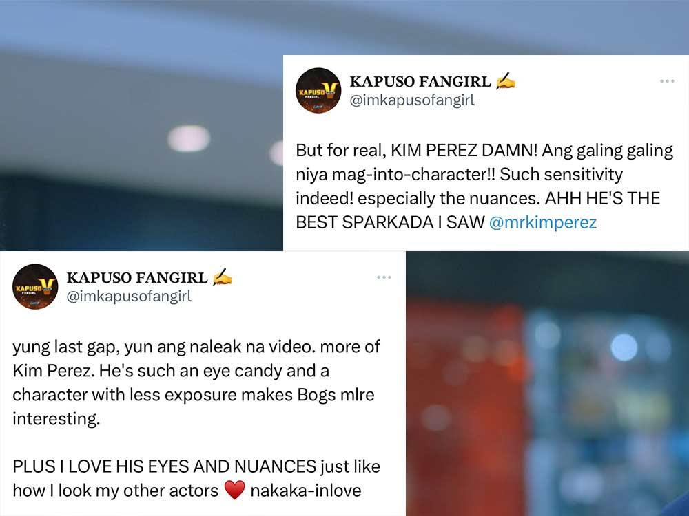Screen dimensions: 689x516
Task: Click the word 'interesting.' in the lower tweet
Action: click(x=56, y=419)
